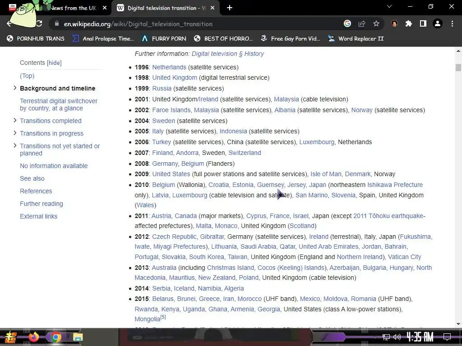
Task: Open the Switzerland link for 2007
Action: (x=245, y=153)
